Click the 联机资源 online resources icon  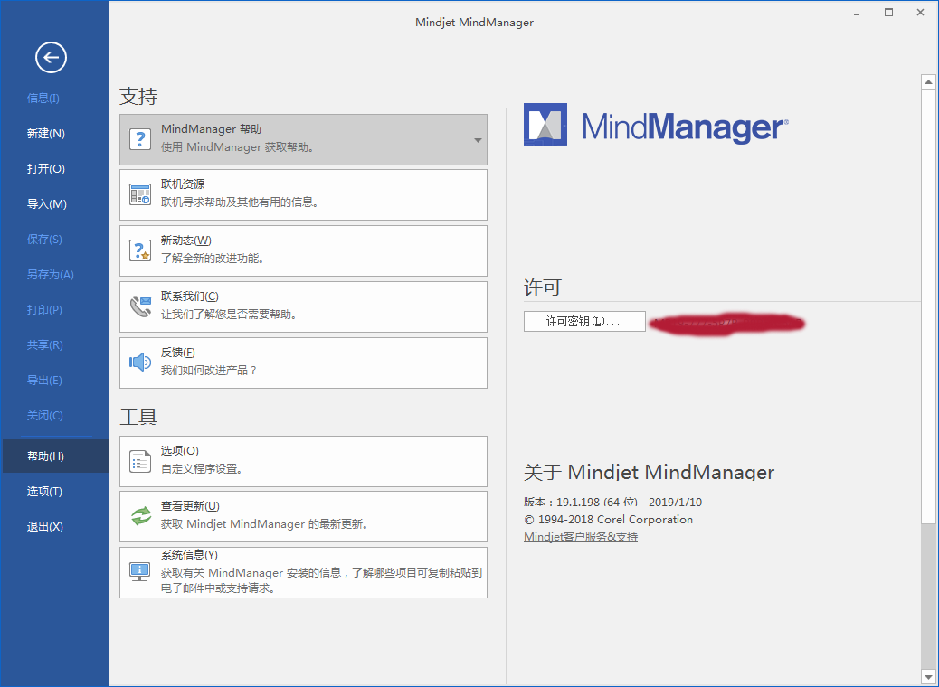click(x=140, y=193)
